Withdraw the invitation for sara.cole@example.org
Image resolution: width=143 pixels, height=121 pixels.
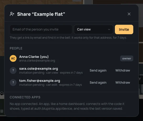(123, 70)
